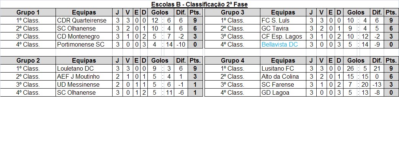Click the GD Lagoa team cell
Screen dimensions: 399x165
[x=283, y=93]
